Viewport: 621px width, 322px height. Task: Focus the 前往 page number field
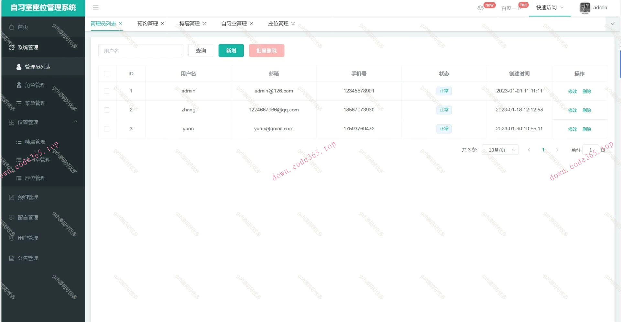pos(591,150)
